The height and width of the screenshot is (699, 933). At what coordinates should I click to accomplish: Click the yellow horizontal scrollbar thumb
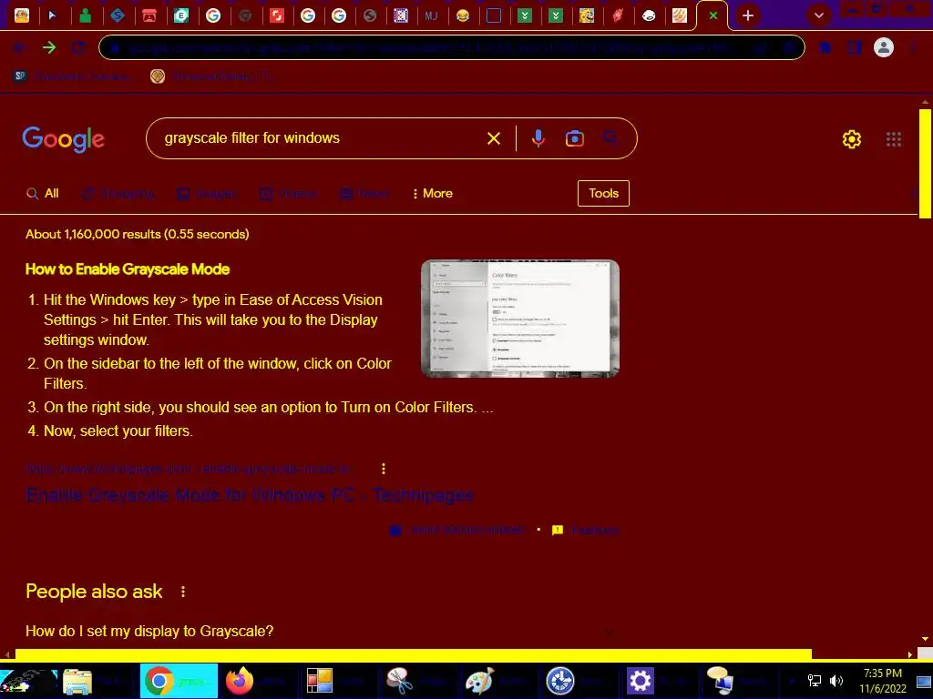click(x=413, y=654)
